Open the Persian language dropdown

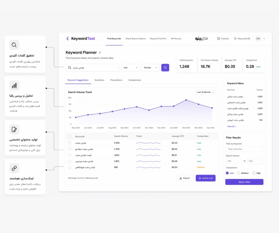point(150,67)
